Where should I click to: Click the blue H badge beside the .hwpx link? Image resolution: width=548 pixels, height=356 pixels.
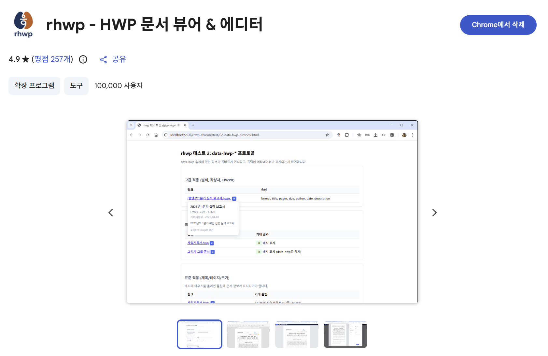click(x=234, y=199)
